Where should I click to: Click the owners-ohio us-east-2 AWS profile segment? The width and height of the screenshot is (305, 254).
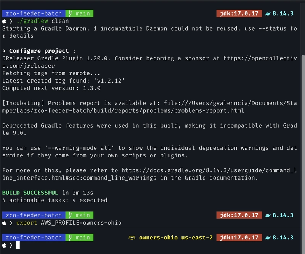176,238
